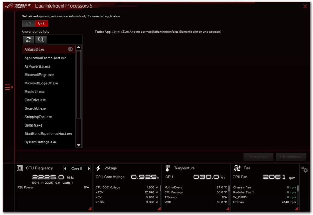Image resolution: width=313 pixels, height=215 pixels.
Task: Click the T Sensor row
Action: point(196,197)
